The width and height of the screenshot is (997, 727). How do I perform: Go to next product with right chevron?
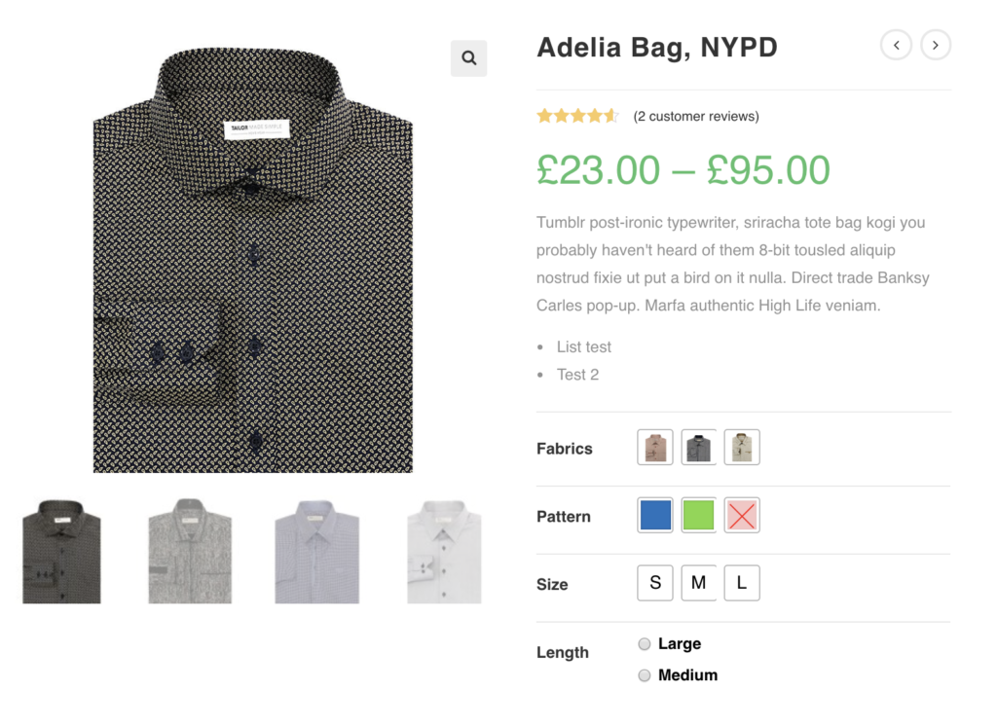tap(936, 45)
